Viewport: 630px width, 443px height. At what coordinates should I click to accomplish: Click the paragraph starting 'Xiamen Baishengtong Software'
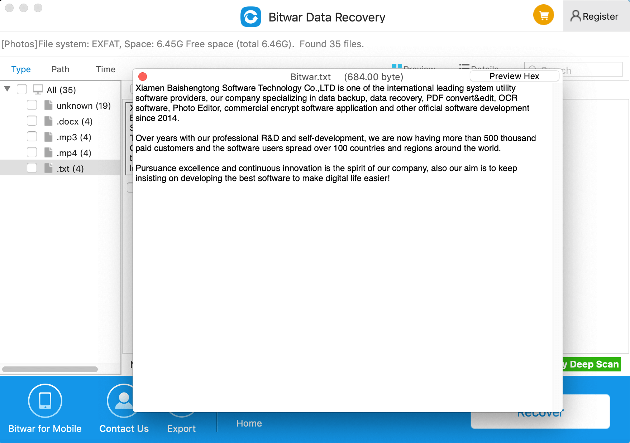click(x=332, y=103)
